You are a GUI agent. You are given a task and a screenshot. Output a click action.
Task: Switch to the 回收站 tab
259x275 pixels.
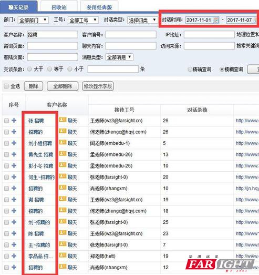[59, 7]
